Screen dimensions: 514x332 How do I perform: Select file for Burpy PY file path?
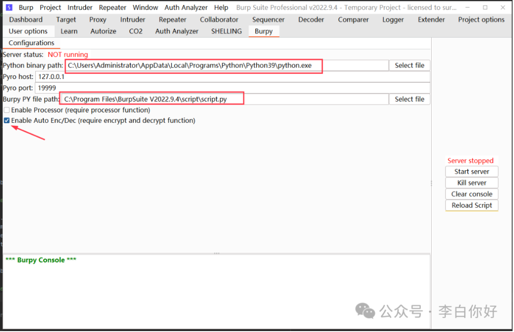pyautogui.click(x=409, y=99)
